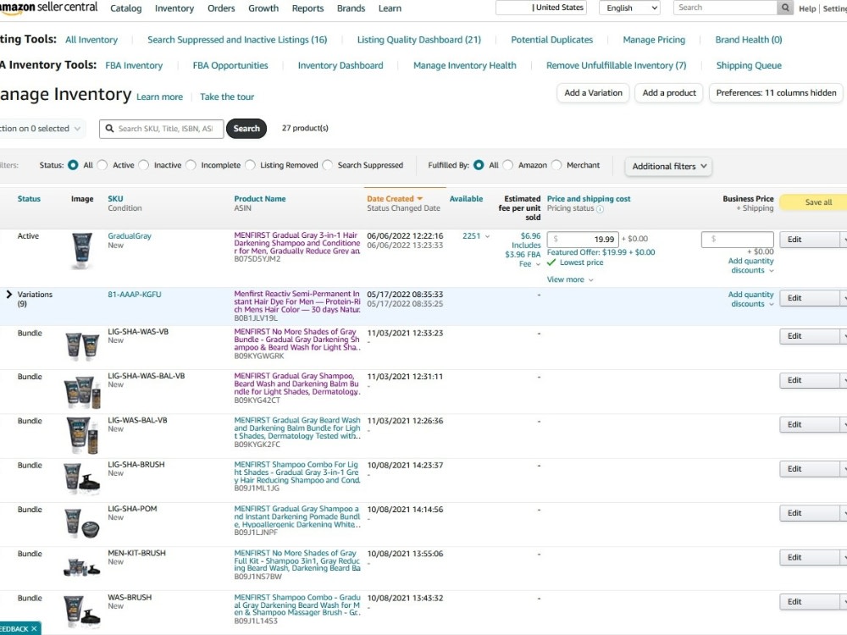Click the Pricing status info icon
The image size is (847, 635).
pos(601,209)
